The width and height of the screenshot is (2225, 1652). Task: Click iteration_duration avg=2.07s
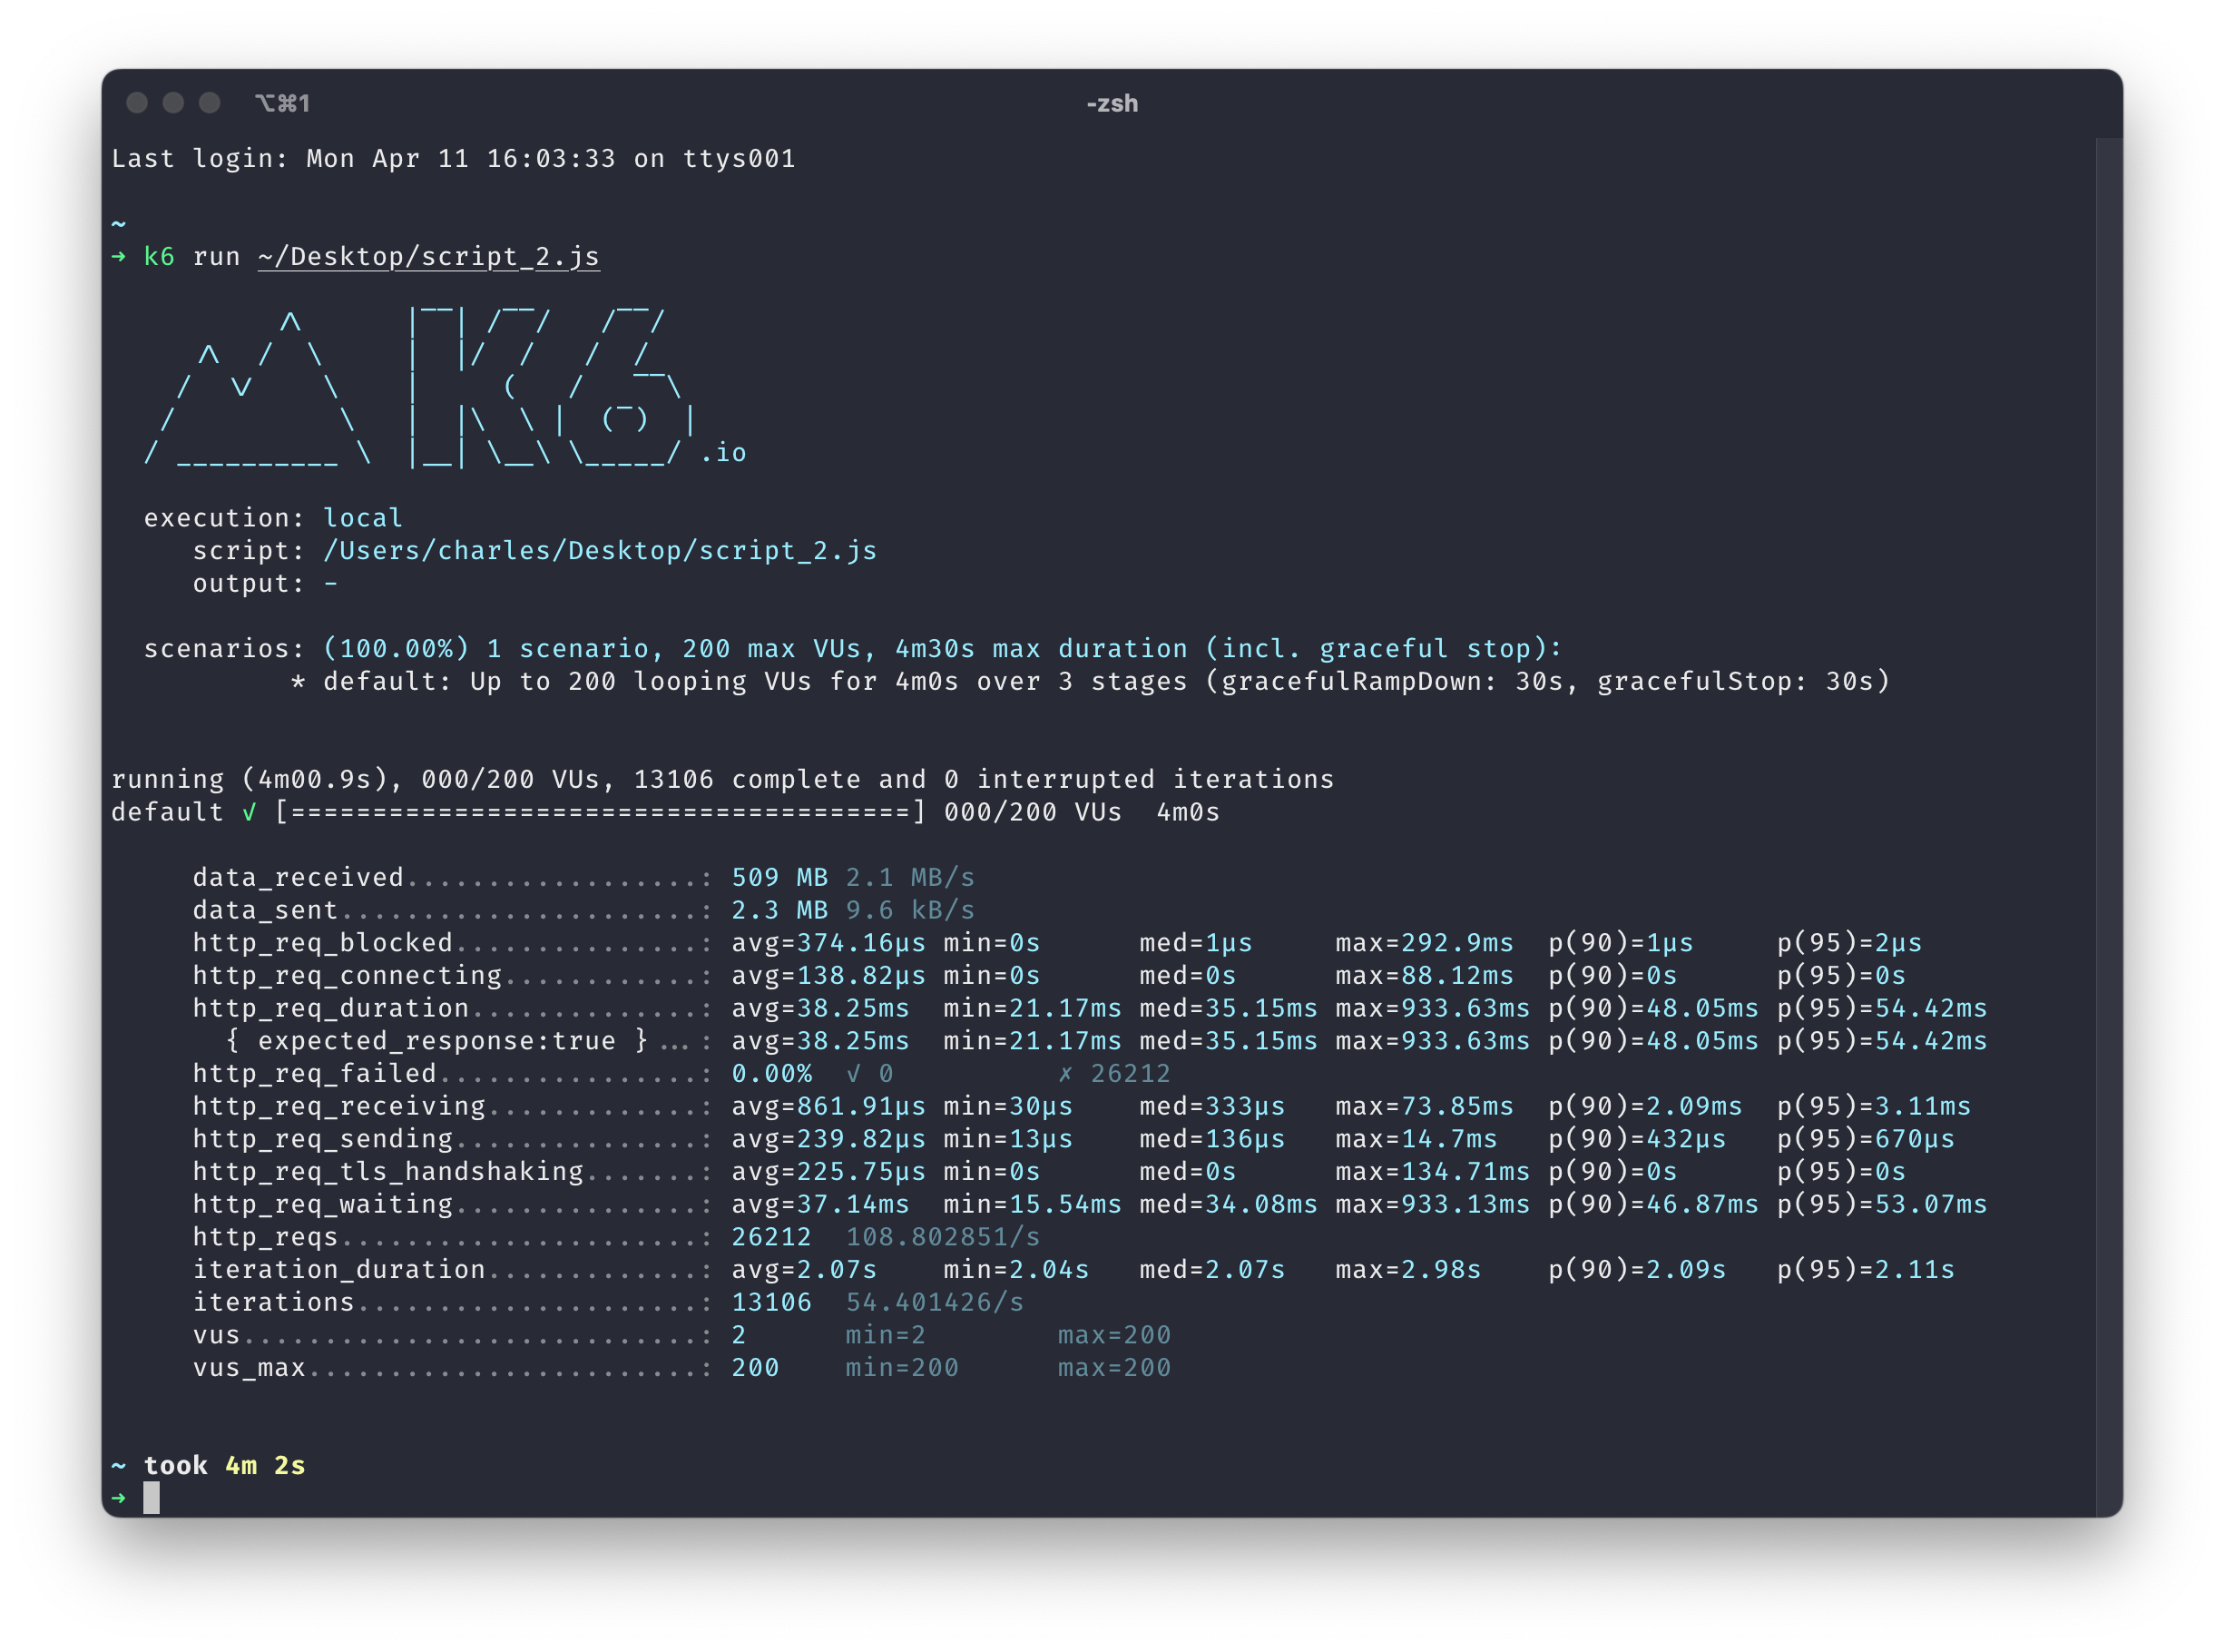click(805, 1270)
